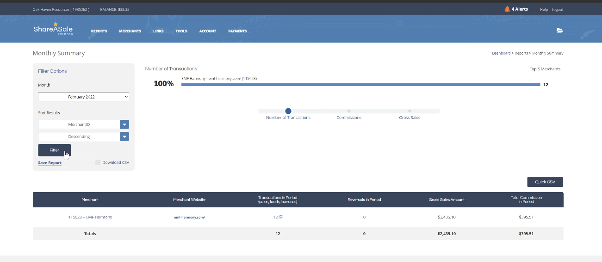Click the 4 Alerts text
Image resolution: width=602 pixels, height=262 pixels.
(520, 9)
